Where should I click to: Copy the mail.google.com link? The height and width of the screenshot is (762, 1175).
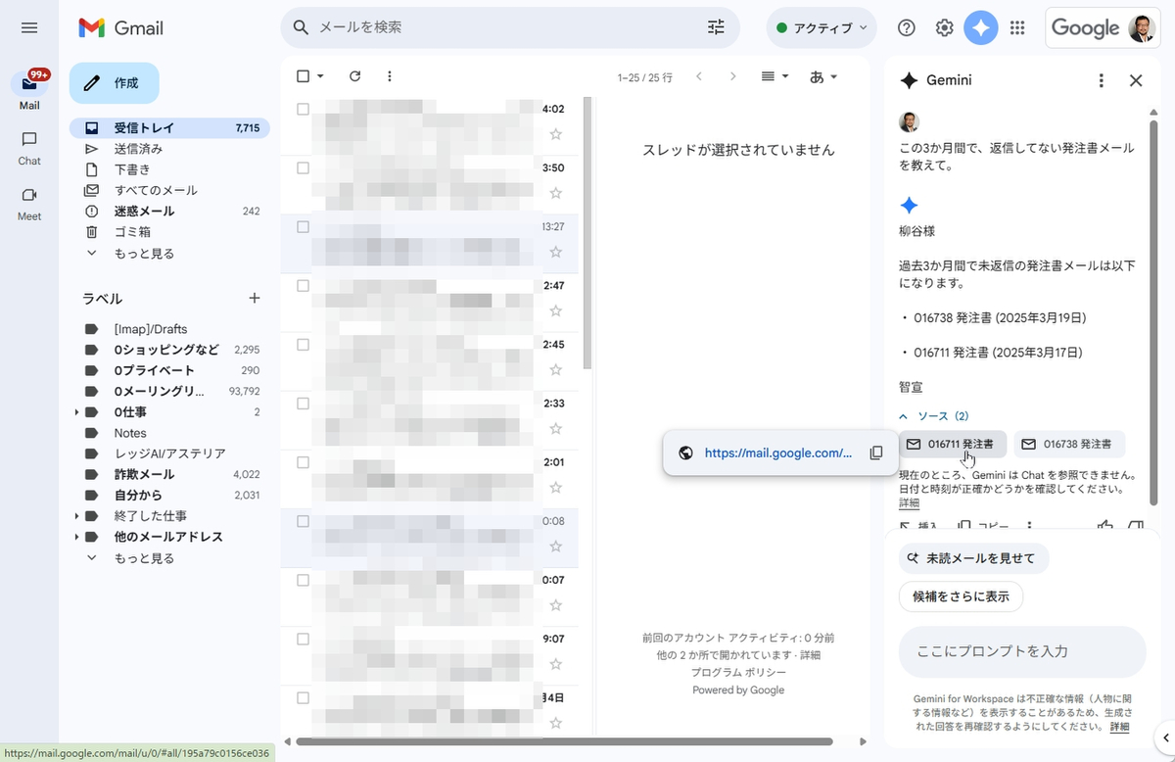[876, 452]
